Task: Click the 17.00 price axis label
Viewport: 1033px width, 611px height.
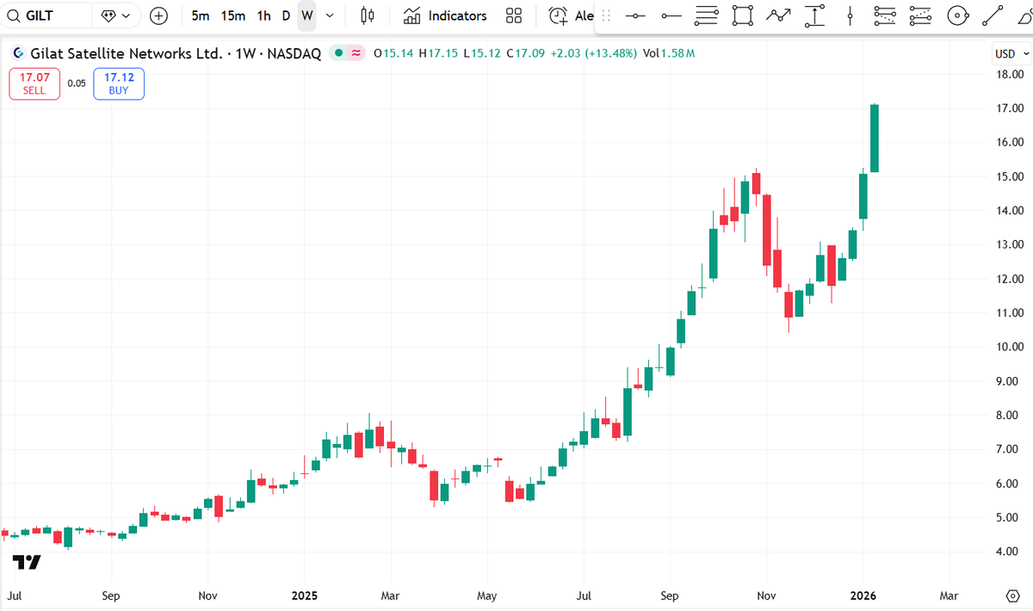Action: tap(1010, 108)
